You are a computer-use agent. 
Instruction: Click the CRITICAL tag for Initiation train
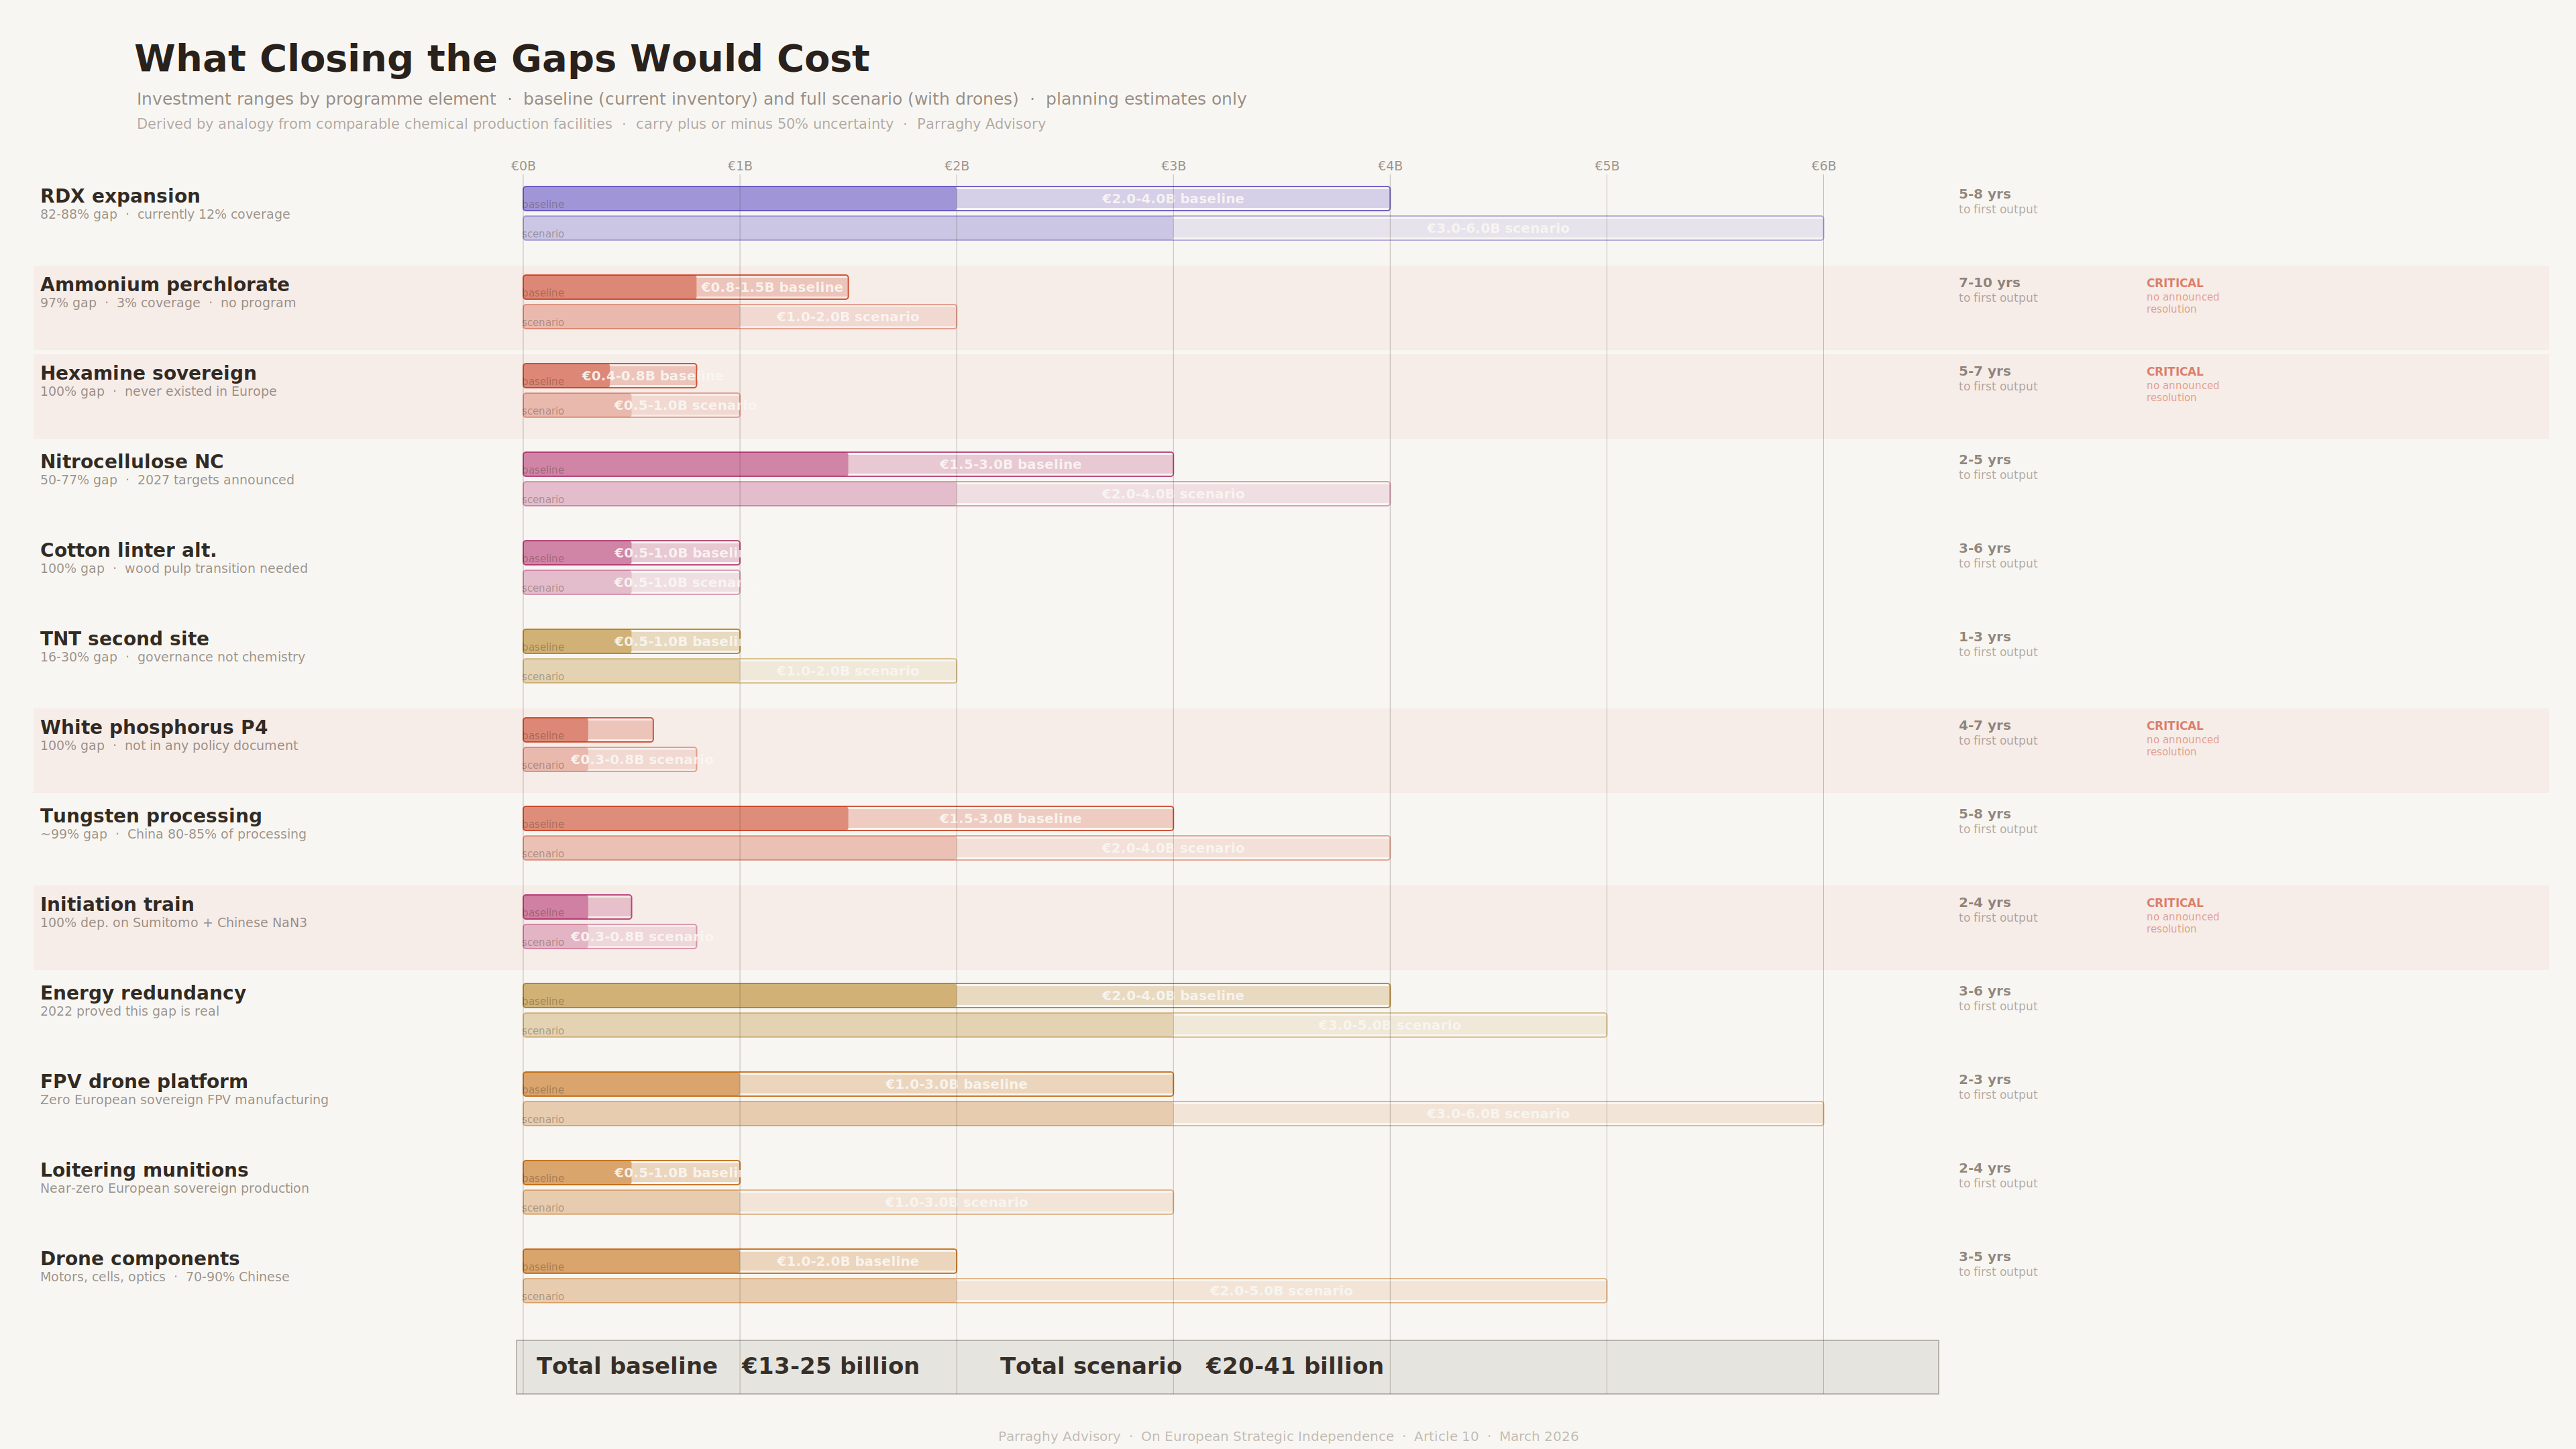click(2174, 904)
